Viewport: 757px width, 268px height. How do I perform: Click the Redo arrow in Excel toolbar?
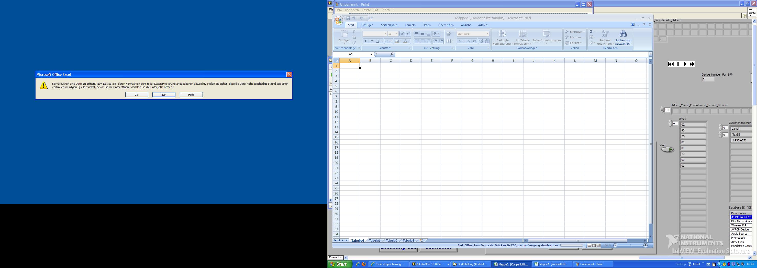(362, 18)
